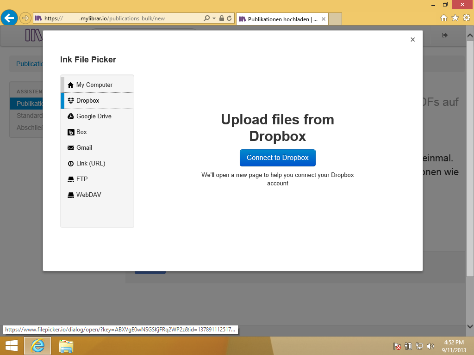Go back with the browser back arrow
This screenshot has height=355, width=474.
[x=9, y=18]
